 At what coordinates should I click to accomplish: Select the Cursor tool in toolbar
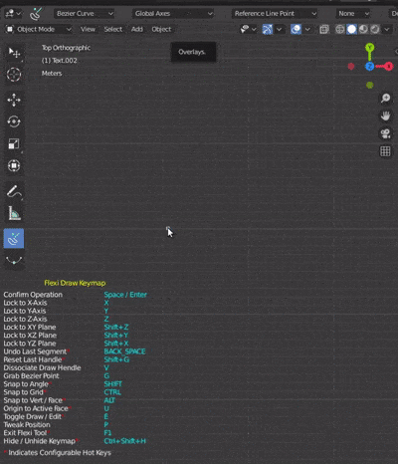point(14,75)
